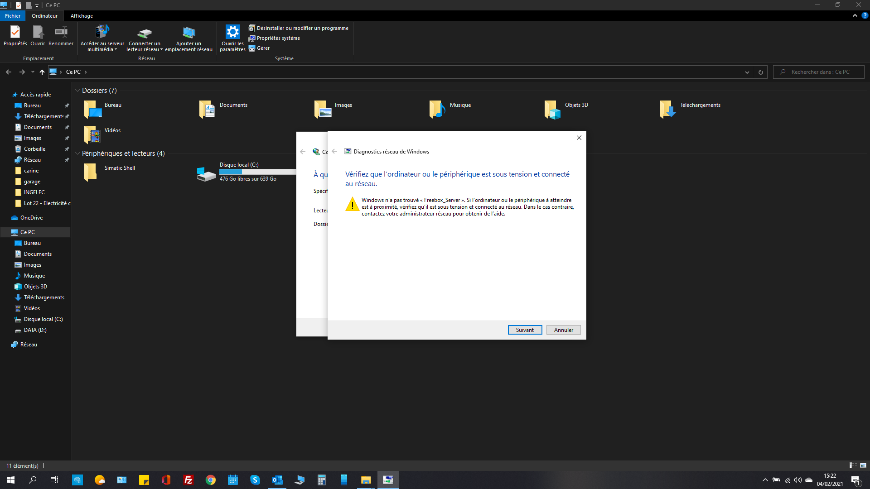Open the Fichier menu tab
This screenshot has height=489, width=870.
tap(13, 16)
